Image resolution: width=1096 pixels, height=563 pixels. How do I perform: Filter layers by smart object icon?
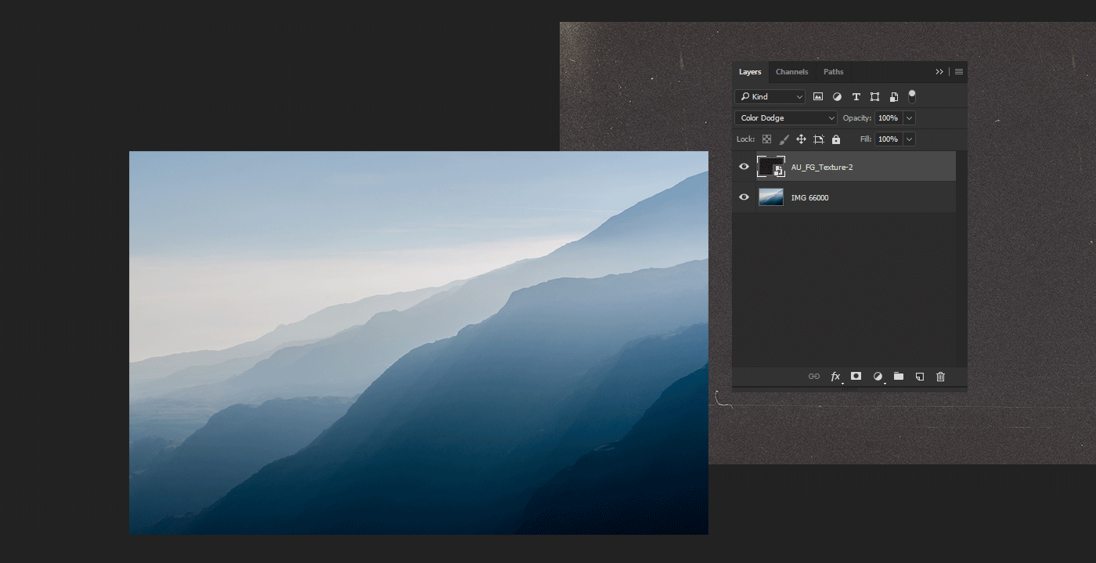coord(893,97)
